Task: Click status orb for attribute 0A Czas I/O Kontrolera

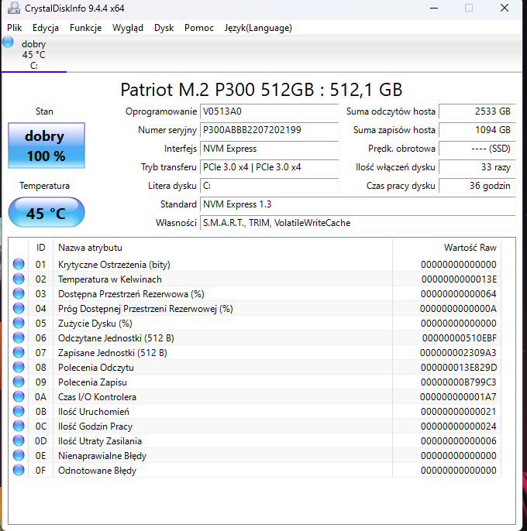Action: [x=19, y=396]
